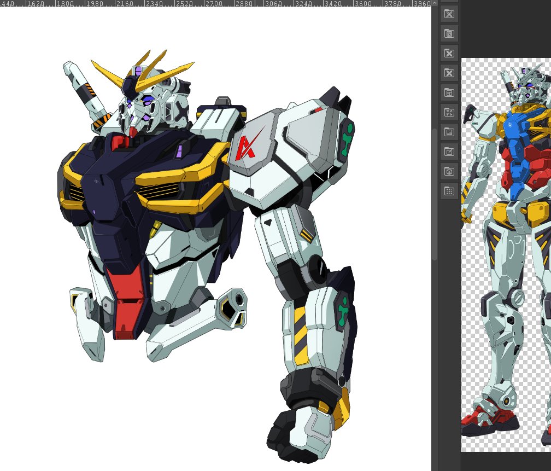Open the panel icon with the home symbol
The image size is (551, 471).
(x=448, y=33)
